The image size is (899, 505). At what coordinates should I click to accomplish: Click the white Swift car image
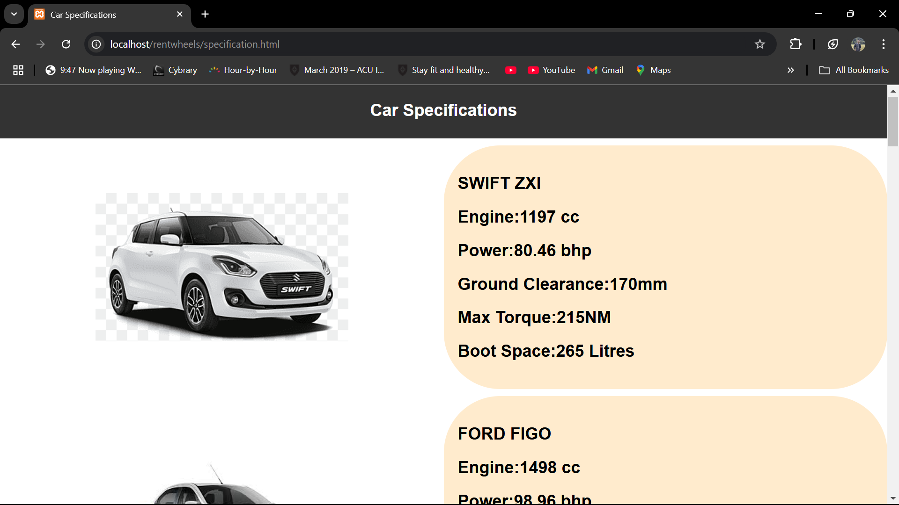pyautogui.click(x=222, y=267)
